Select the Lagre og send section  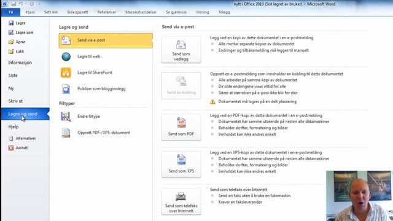click(x=25, y=114)
